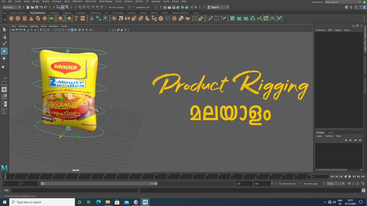The image size is (367, 206).
Task: Go to end of playback range
Action: 363,177
